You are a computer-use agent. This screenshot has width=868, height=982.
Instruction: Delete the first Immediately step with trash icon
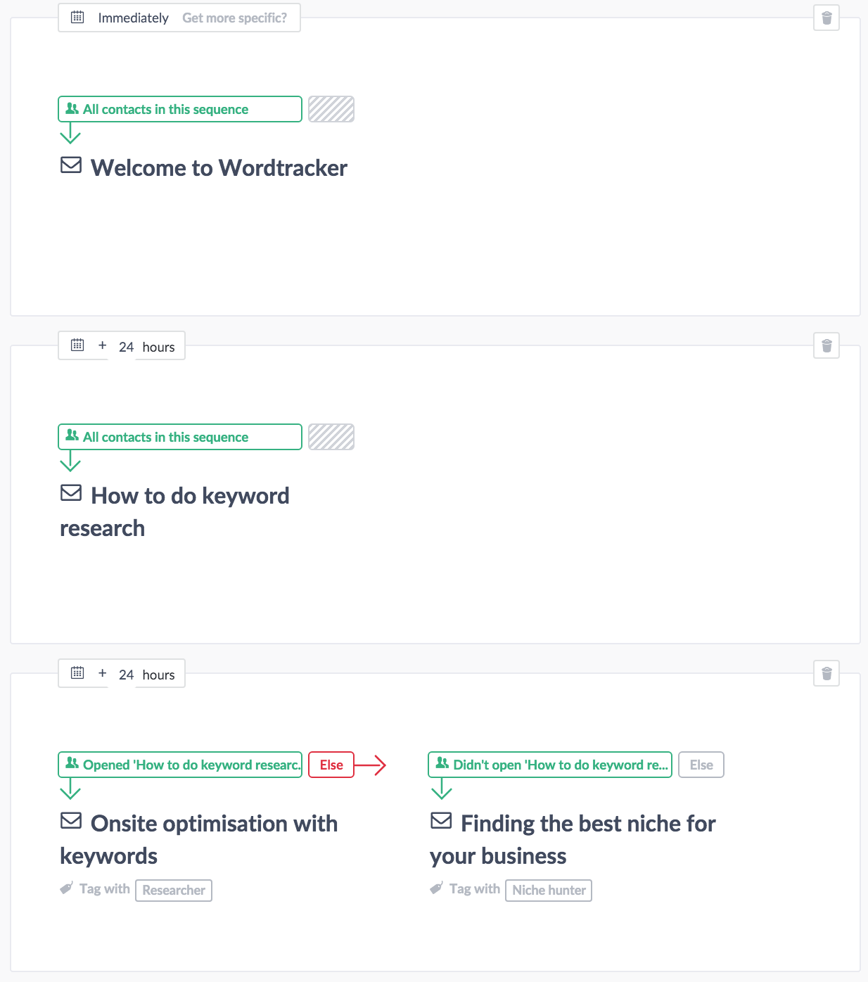(826, 18)
